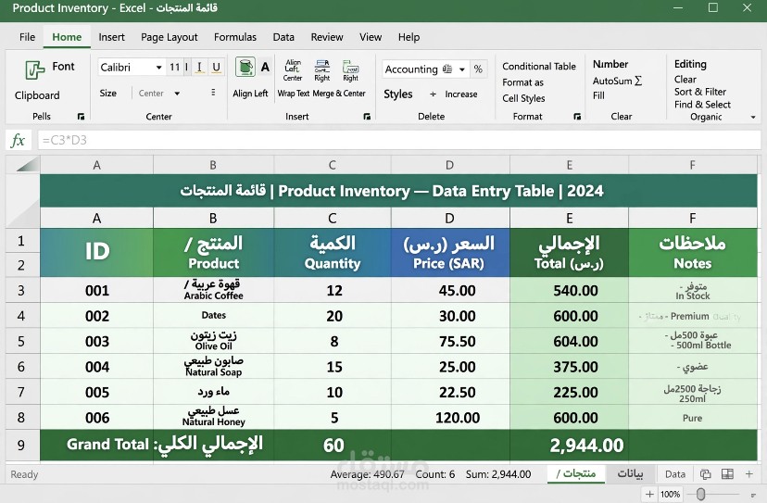Click the select-all corner triangle

tap(28, 164)
